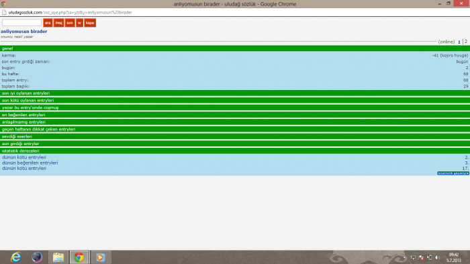The height and width of the screenshot is (264, 470).
Task: Expand the 'son iyi oylanan entryleri' section
Action: pyautogui.click(x=235, y=93)
